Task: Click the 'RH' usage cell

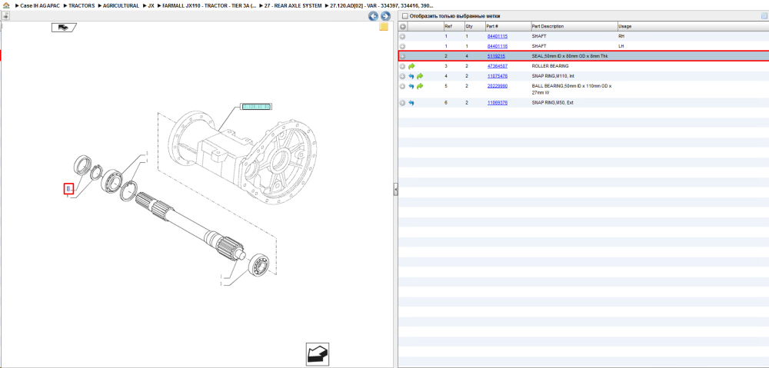Action: [622, 36]
